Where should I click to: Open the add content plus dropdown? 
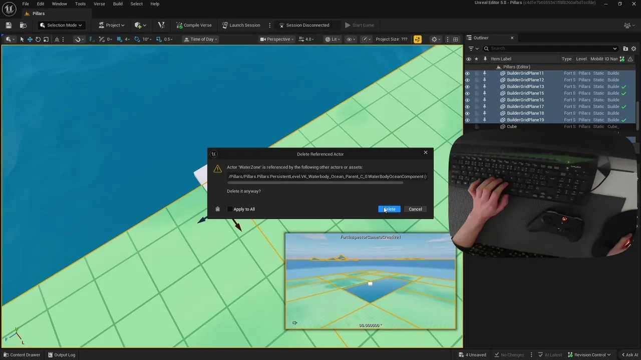pos(140,25)
